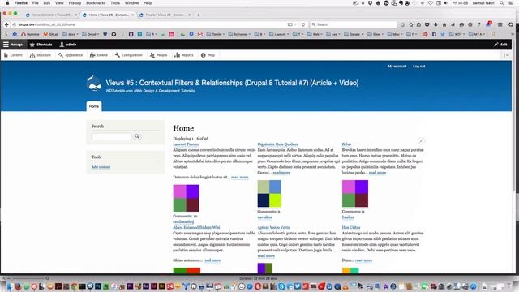Open the Help admin section
The height and width of the screenshot is (292, 519).
pyautogui.click(x=208, y=55)
